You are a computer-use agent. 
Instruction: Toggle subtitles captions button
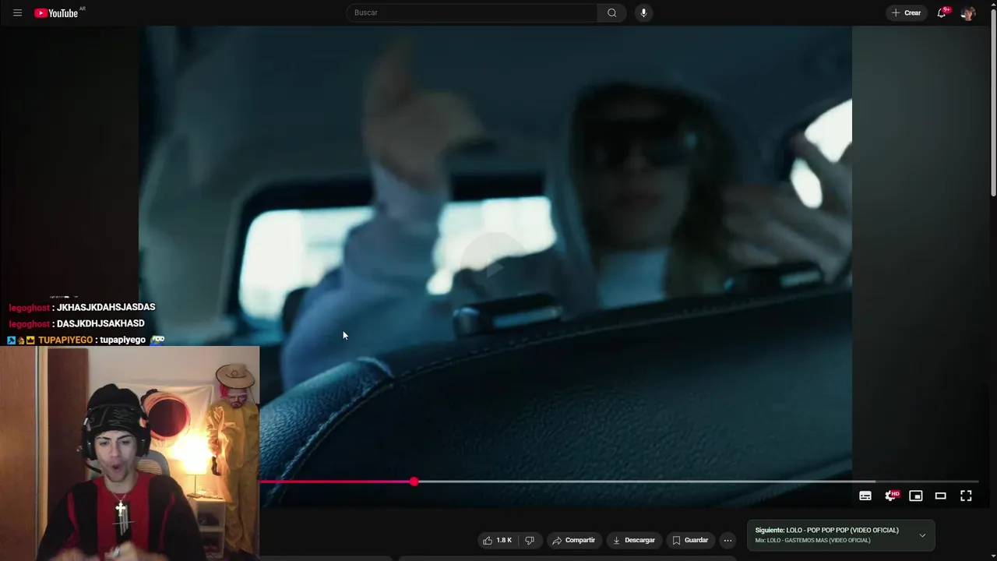(865, 496)
